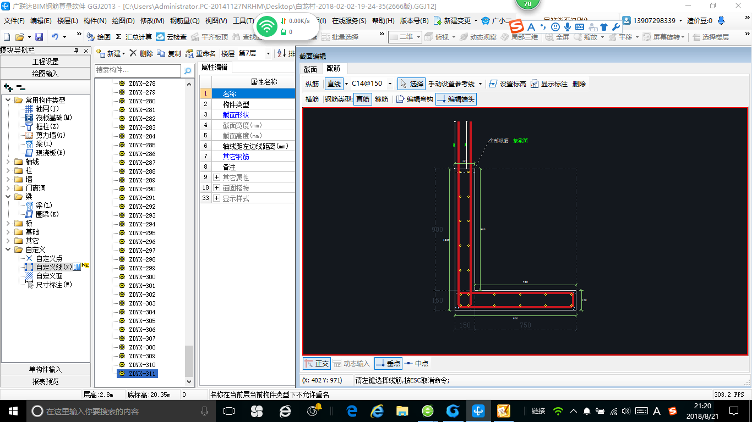Screen dimensions: 752x422
Task: Select 自定义面 custom surface item
Action: (x=44, y=276)
